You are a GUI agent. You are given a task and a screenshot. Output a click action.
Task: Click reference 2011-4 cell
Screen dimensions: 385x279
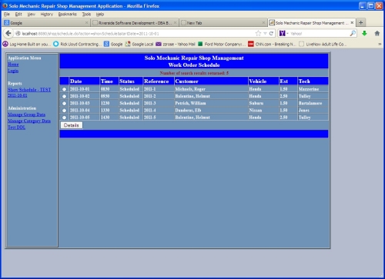pyautogui.click(x=159, y=111)
